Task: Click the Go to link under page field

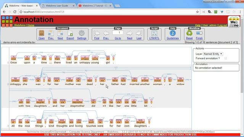Action: click(x=118, y=38)
